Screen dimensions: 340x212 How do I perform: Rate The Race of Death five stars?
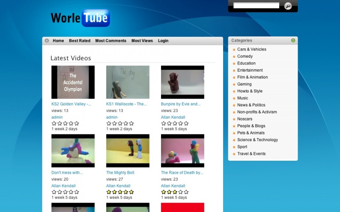(186, 192)
